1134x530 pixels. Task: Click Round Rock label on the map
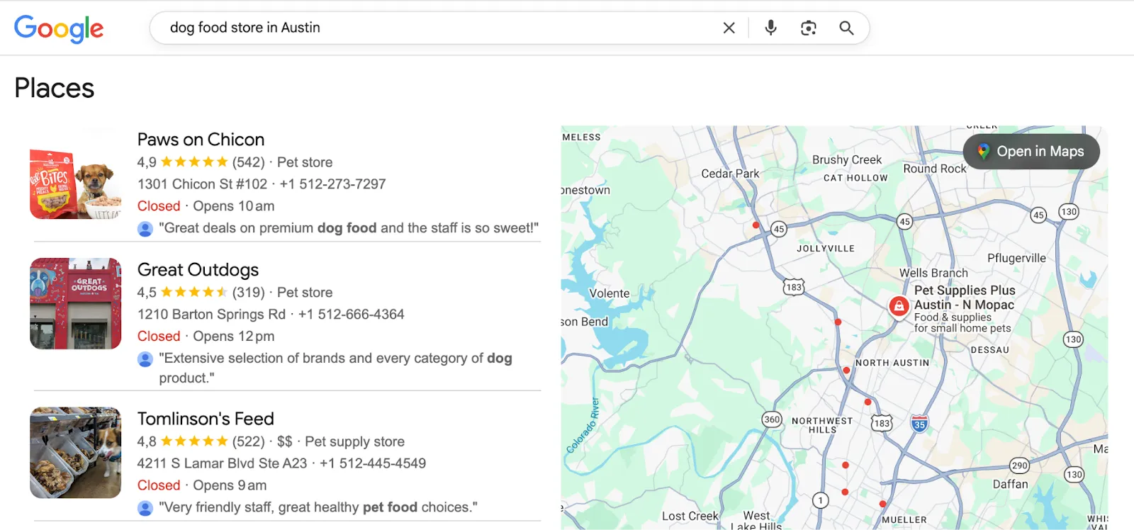click(x=934, y=169)
